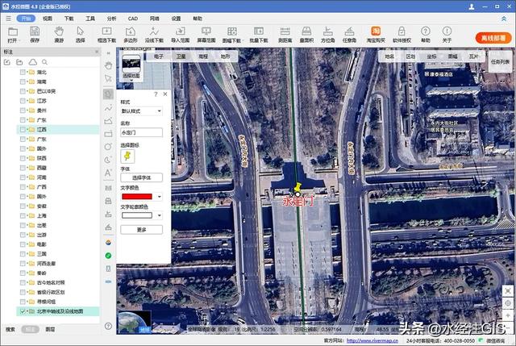Viewport: 516px width, 346px height.
Task: Click the 关于 exclamation icon
Action: coord(447,31)
